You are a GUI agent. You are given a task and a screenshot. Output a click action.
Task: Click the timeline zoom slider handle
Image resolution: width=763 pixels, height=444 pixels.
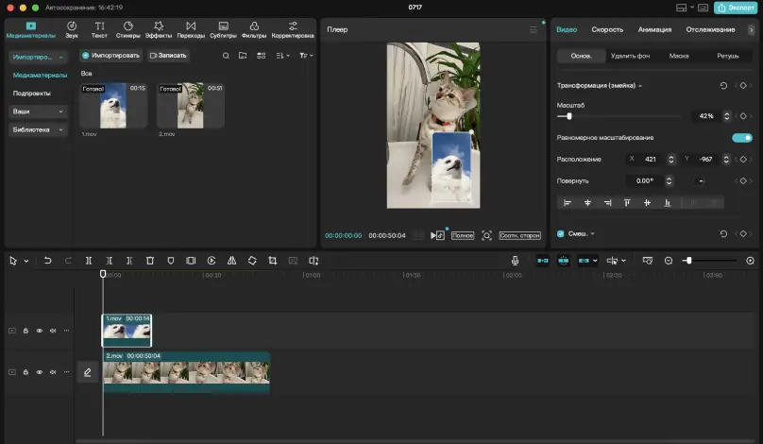[x=688, y=261]
